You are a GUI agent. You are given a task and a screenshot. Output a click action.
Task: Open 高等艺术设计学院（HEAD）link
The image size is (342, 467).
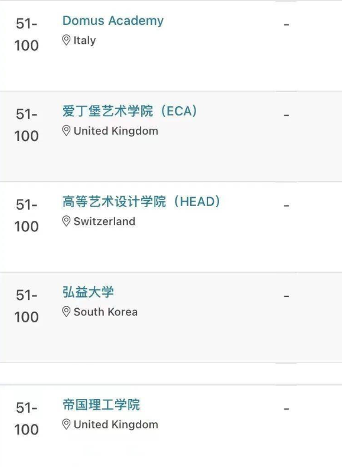[x=141, y=201]
